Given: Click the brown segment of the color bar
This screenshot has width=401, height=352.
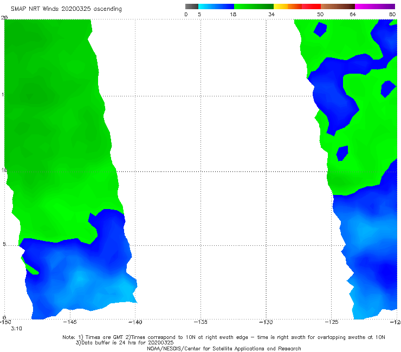Looking at the screenshot, I should click(x=338, y=6).
